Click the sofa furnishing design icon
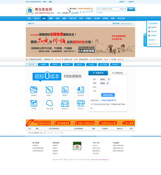 click(x=65, y=103)
